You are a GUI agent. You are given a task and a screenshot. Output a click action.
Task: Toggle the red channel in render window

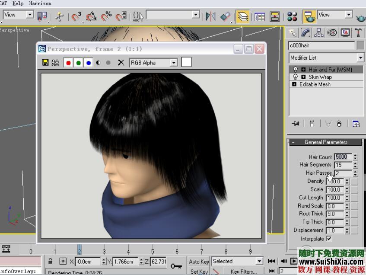tap(68, 62)
